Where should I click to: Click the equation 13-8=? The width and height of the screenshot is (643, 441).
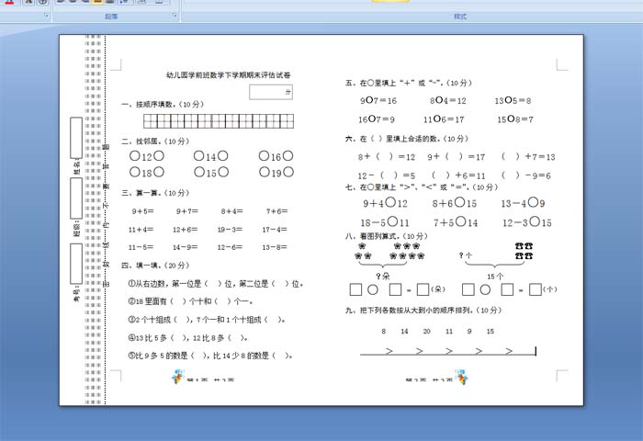[275, 247]
